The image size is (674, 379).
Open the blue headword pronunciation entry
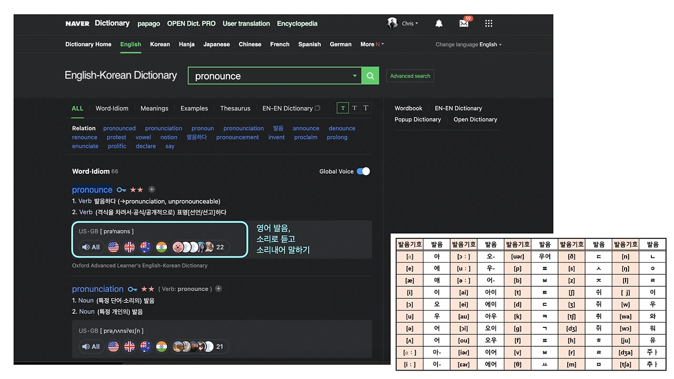click(x=98, y=289)
